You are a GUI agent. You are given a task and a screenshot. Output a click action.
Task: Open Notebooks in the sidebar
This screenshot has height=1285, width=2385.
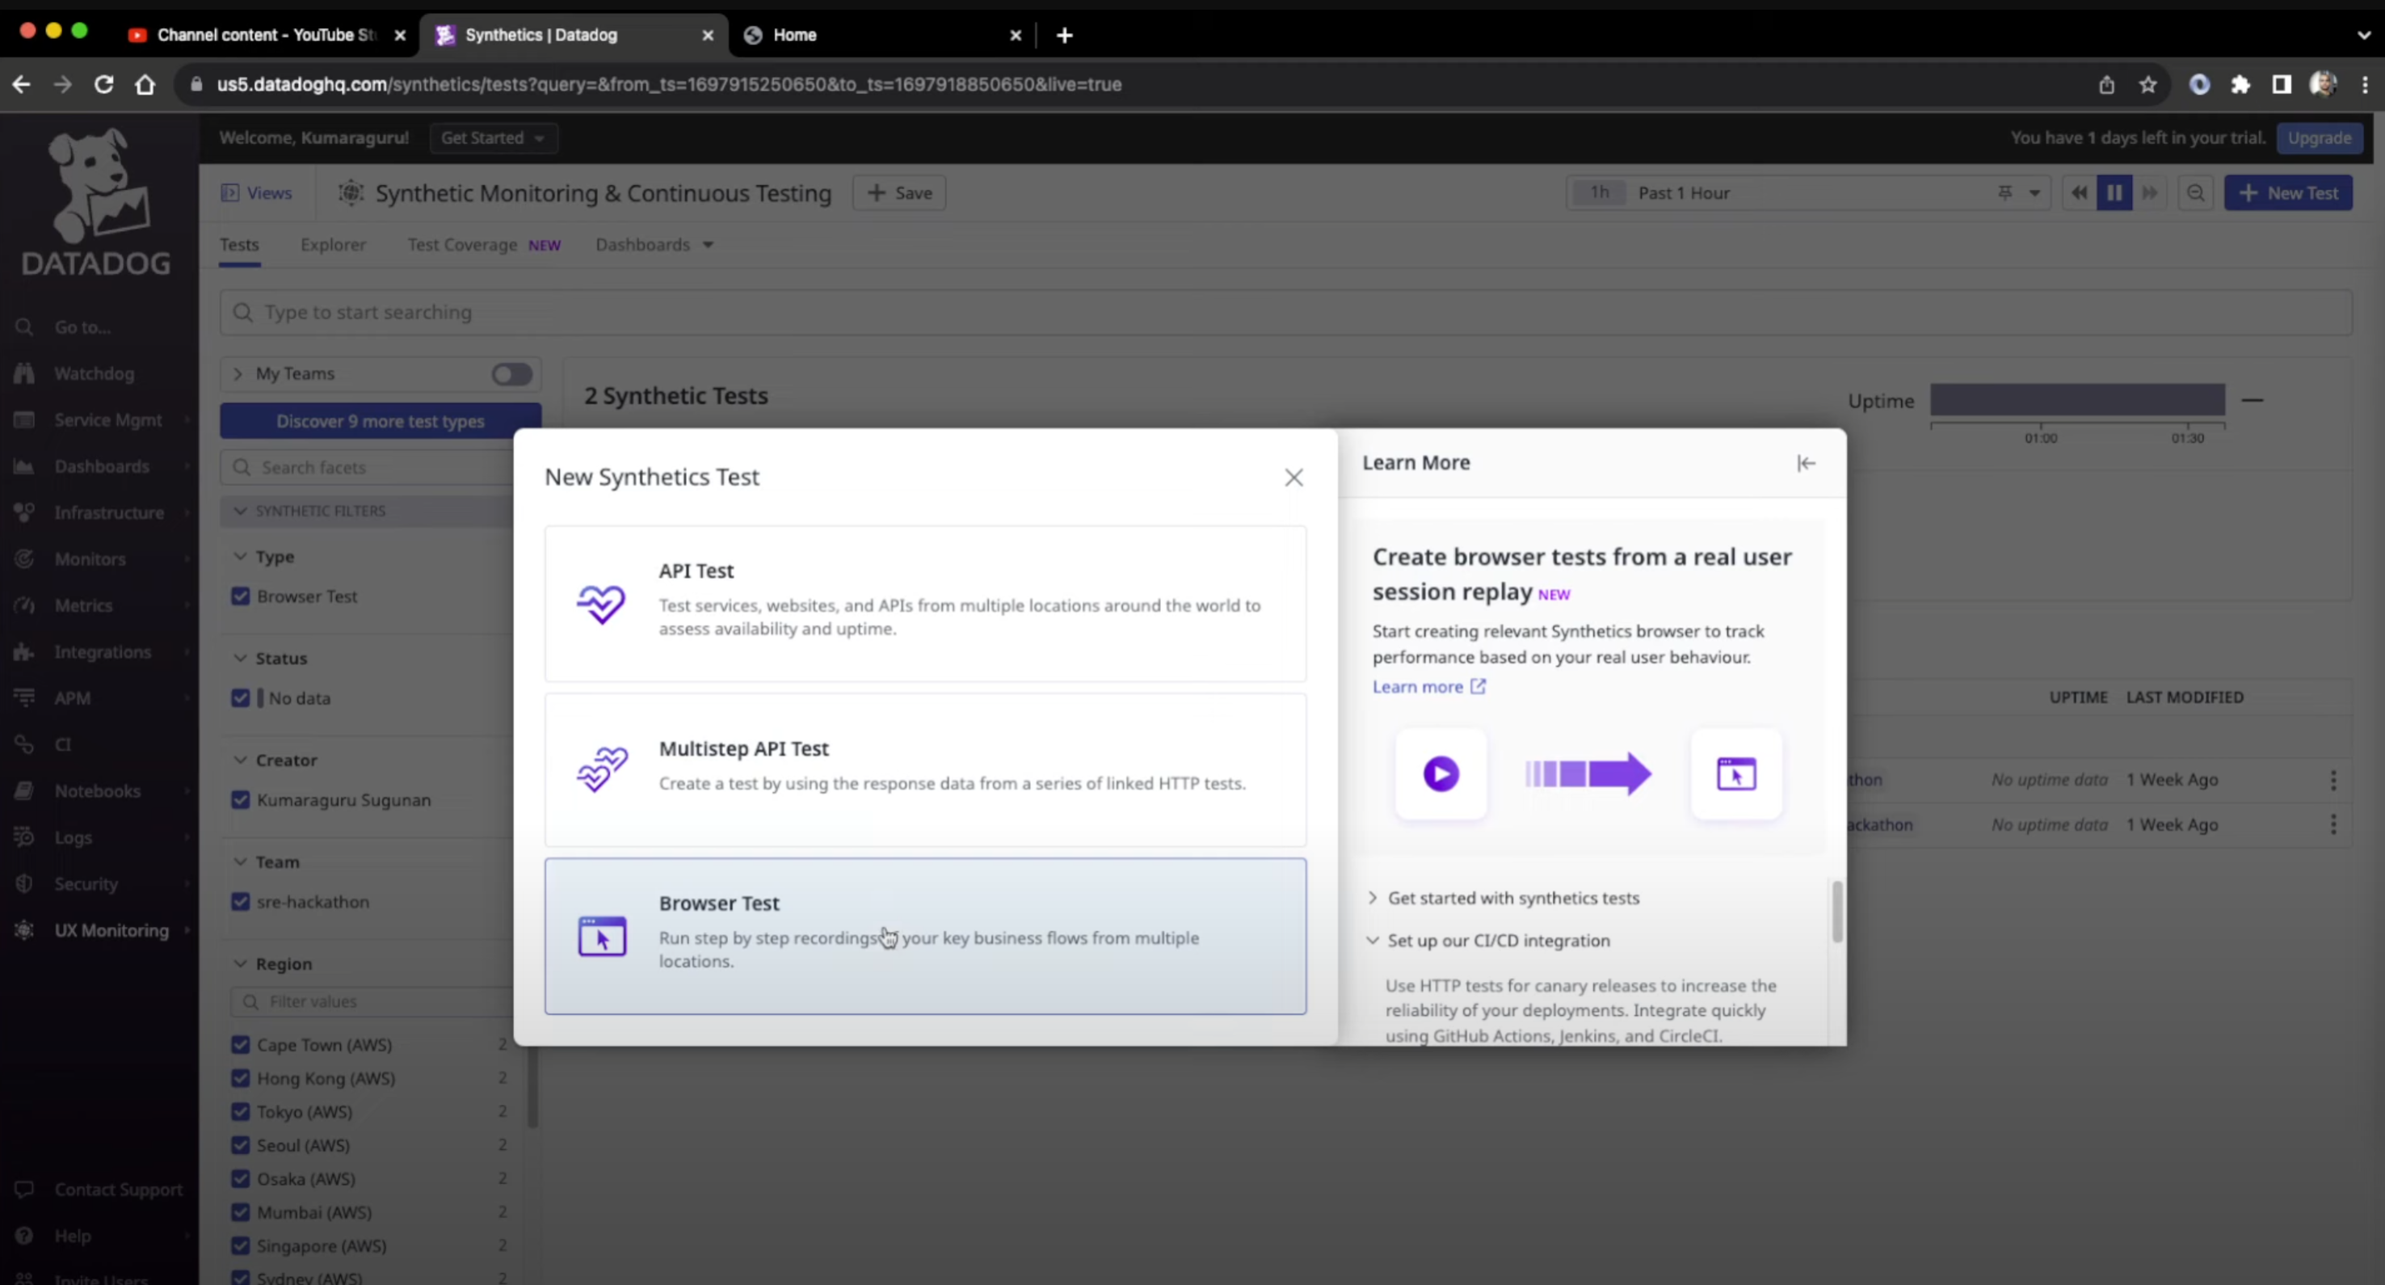tap(97, 790)
